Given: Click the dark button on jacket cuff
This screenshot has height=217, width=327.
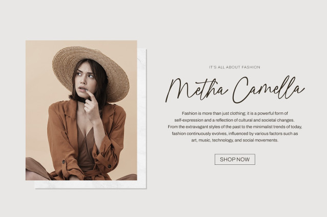Looking at the screenshot, I should [x=109, y=166].
